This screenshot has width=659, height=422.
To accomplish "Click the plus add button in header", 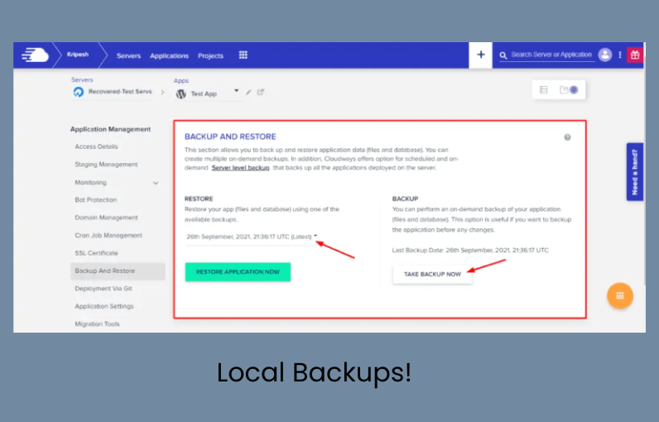I will (x=480, y=55).
